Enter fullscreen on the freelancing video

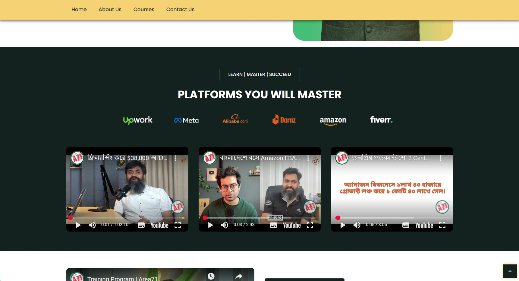pos(178,225)
